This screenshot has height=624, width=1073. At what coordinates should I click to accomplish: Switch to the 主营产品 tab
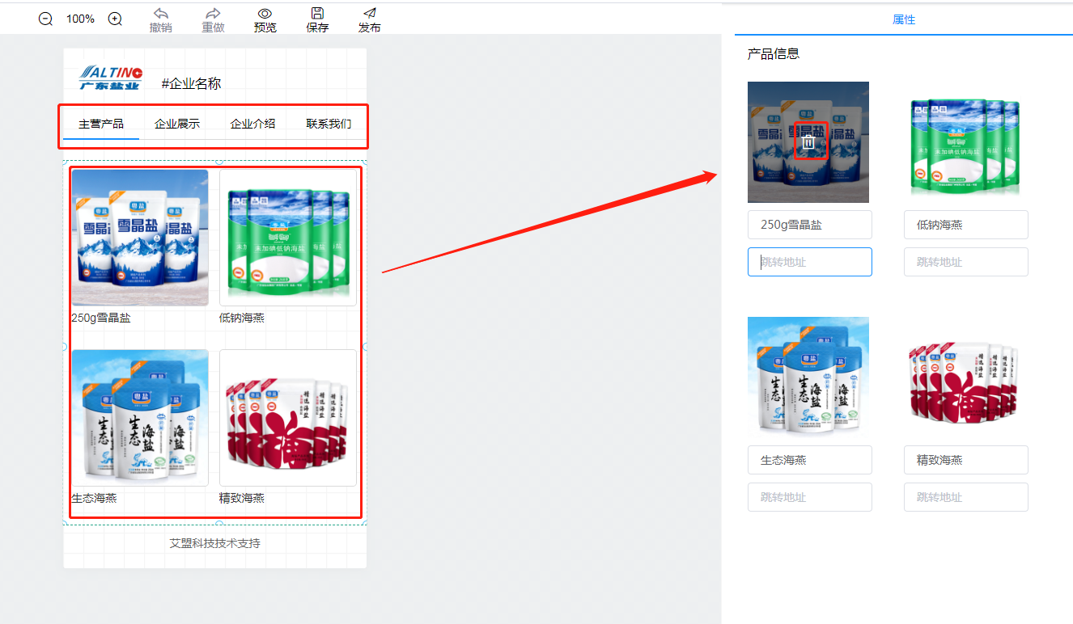101,124
